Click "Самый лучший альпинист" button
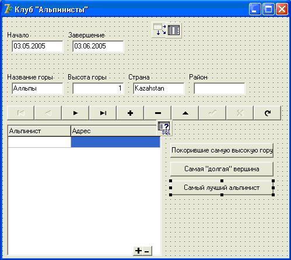 point(222,188)
